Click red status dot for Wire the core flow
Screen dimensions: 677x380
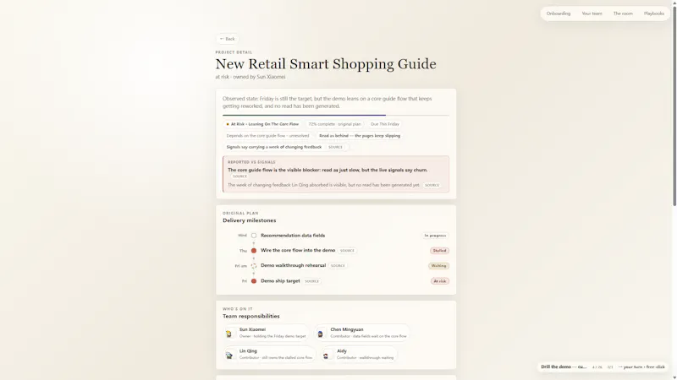[254, 250]
